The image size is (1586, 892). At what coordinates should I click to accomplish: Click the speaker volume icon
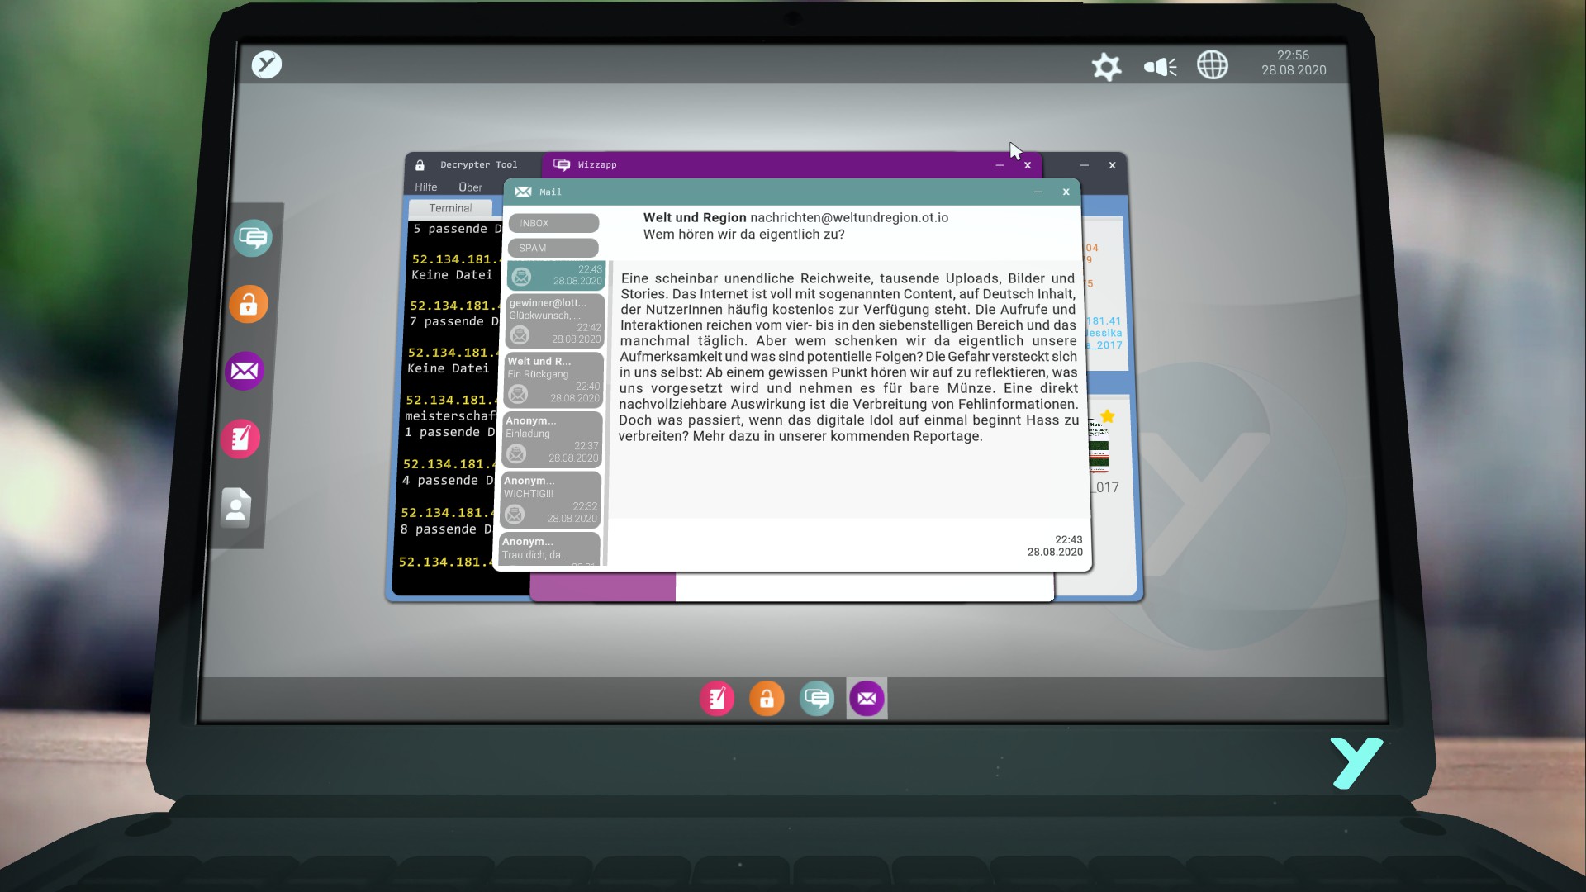coord(1160,66)
